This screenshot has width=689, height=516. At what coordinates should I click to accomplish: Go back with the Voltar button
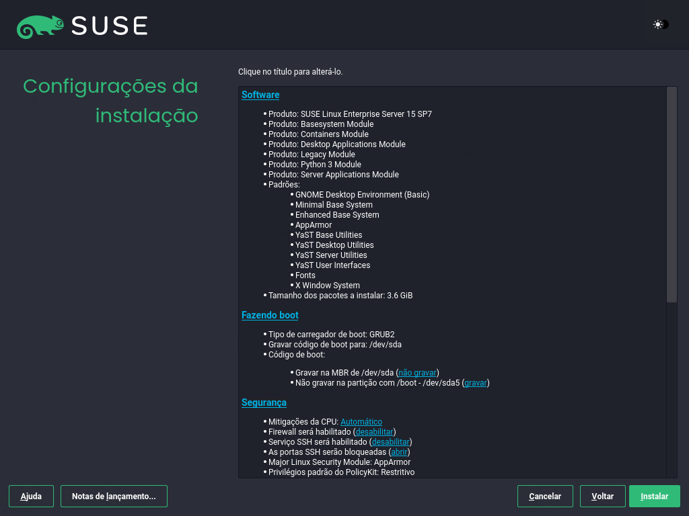[x=602, y=497]
